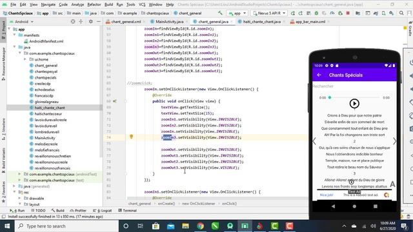Click the Project Structure folder icon

point(358,13)
